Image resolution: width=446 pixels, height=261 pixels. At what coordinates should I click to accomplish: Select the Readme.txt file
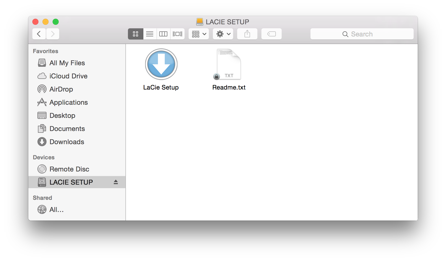(x=229, y=64)
